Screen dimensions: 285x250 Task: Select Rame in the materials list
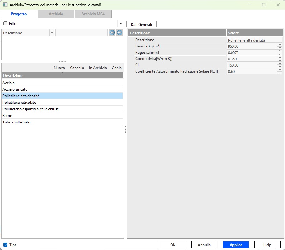pos(7,116)
